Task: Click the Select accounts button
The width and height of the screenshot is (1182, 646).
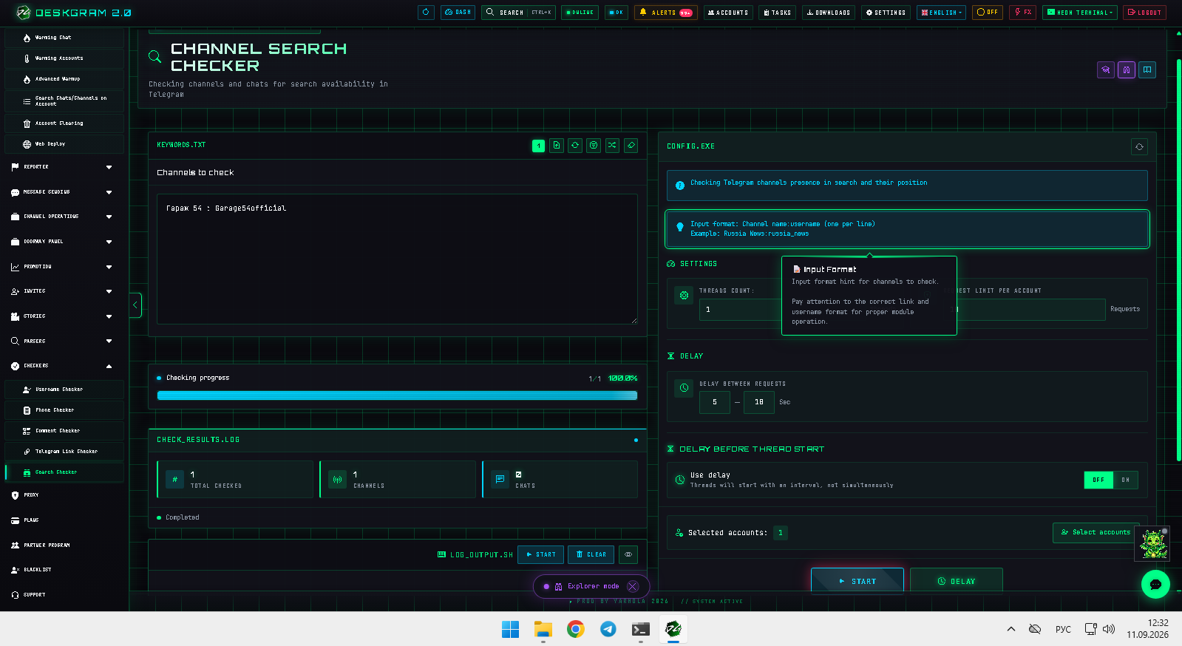Action: pos(1096,532)
